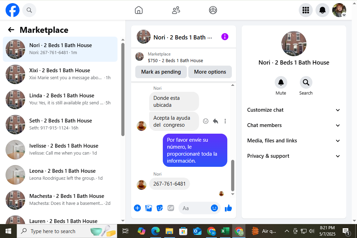Open listing $750 - 2 Beds 1 Bath House

175,60
